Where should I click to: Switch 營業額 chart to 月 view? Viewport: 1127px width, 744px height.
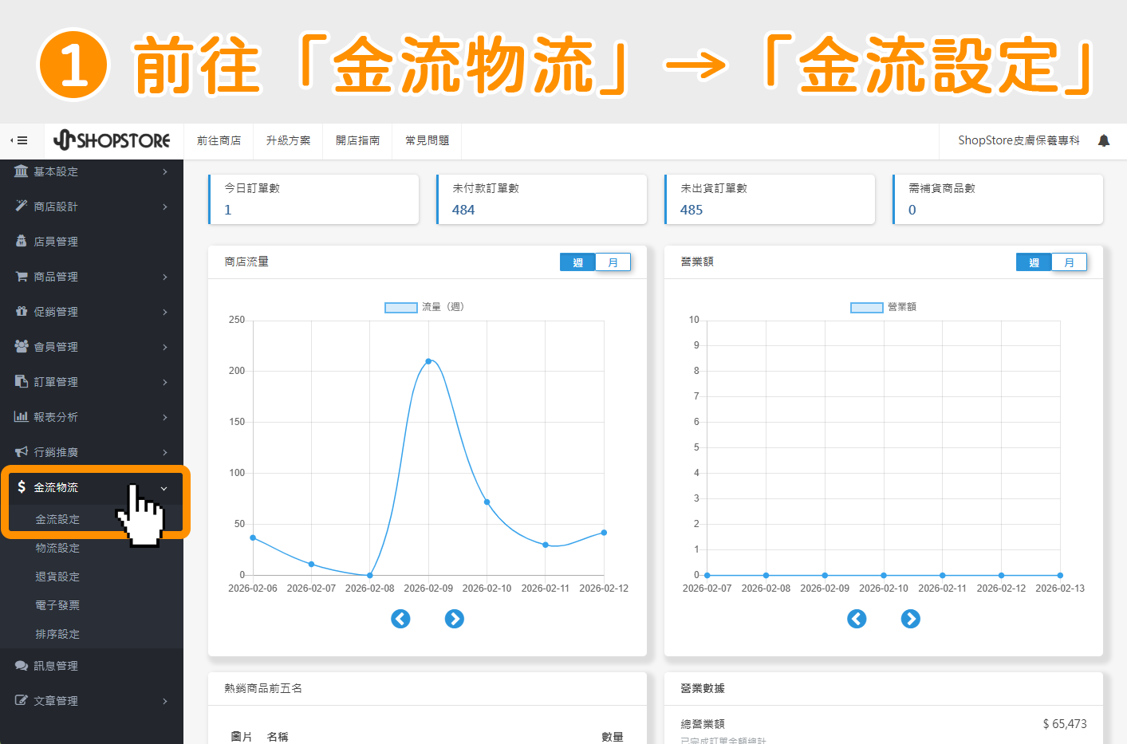pyautogui.click(x=1070, y=262)
